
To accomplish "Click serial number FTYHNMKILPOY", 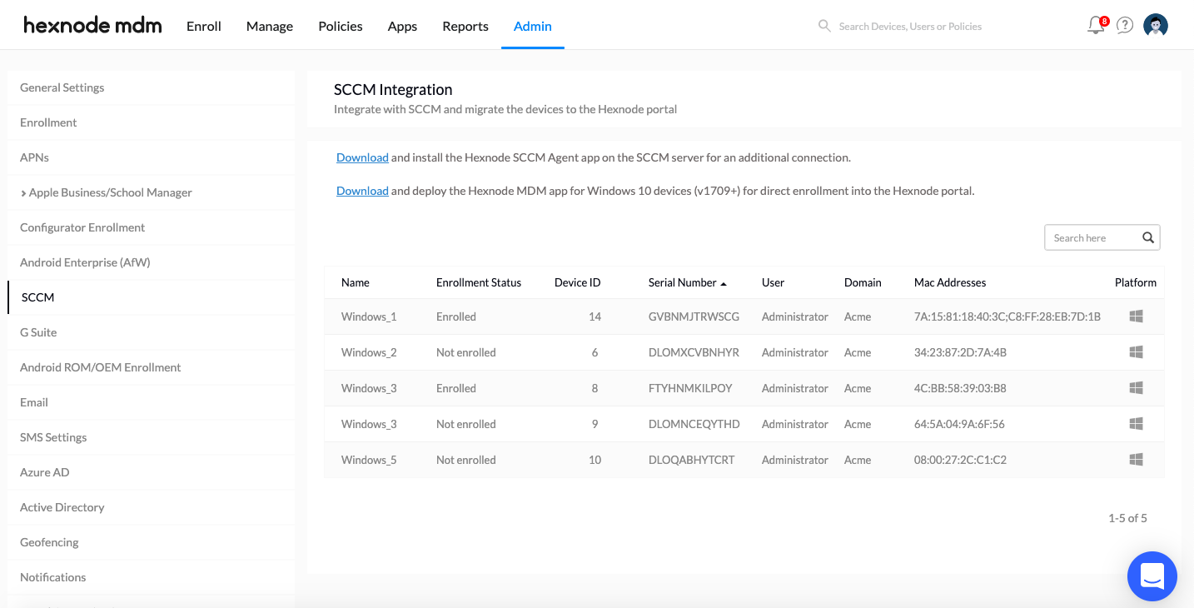I will coord(690,388).
